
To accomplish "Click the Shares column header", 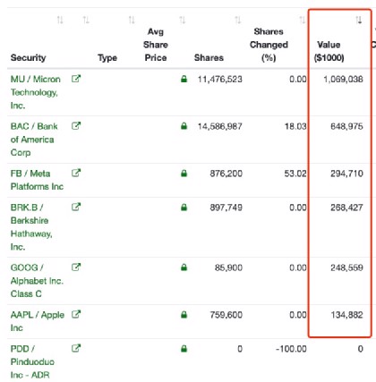I will click(209, 57).
